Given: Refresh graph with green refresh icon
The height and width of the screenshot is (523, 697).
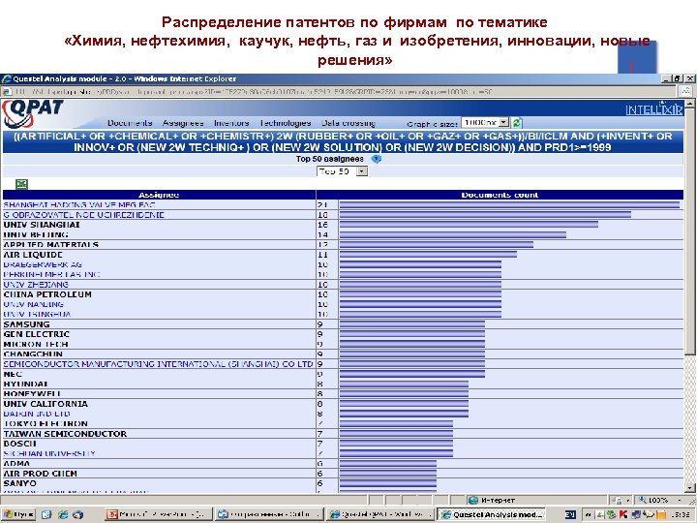Looking at the screenshot, I should point(517,122).
